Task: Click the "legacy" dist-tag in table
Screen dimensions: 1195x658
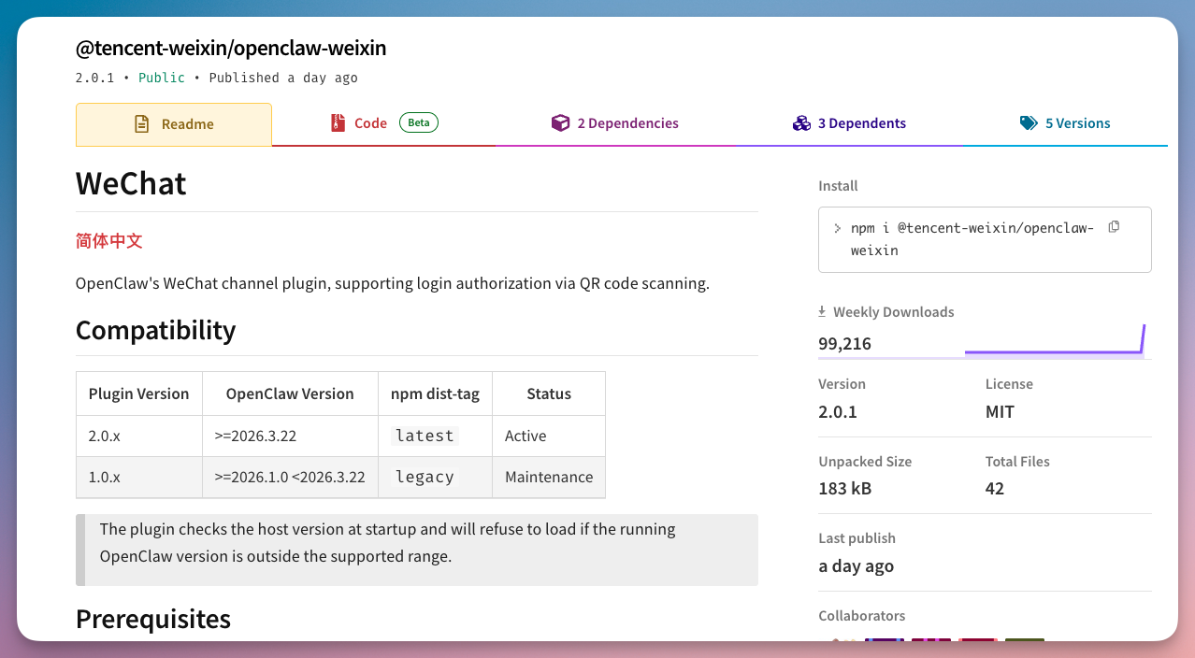Action: tap(425, 478)
